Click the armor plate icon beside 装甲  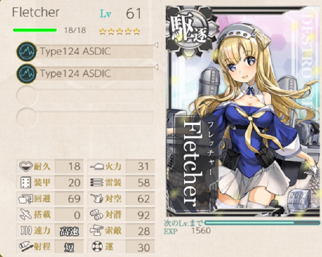[x=26, y=183]
